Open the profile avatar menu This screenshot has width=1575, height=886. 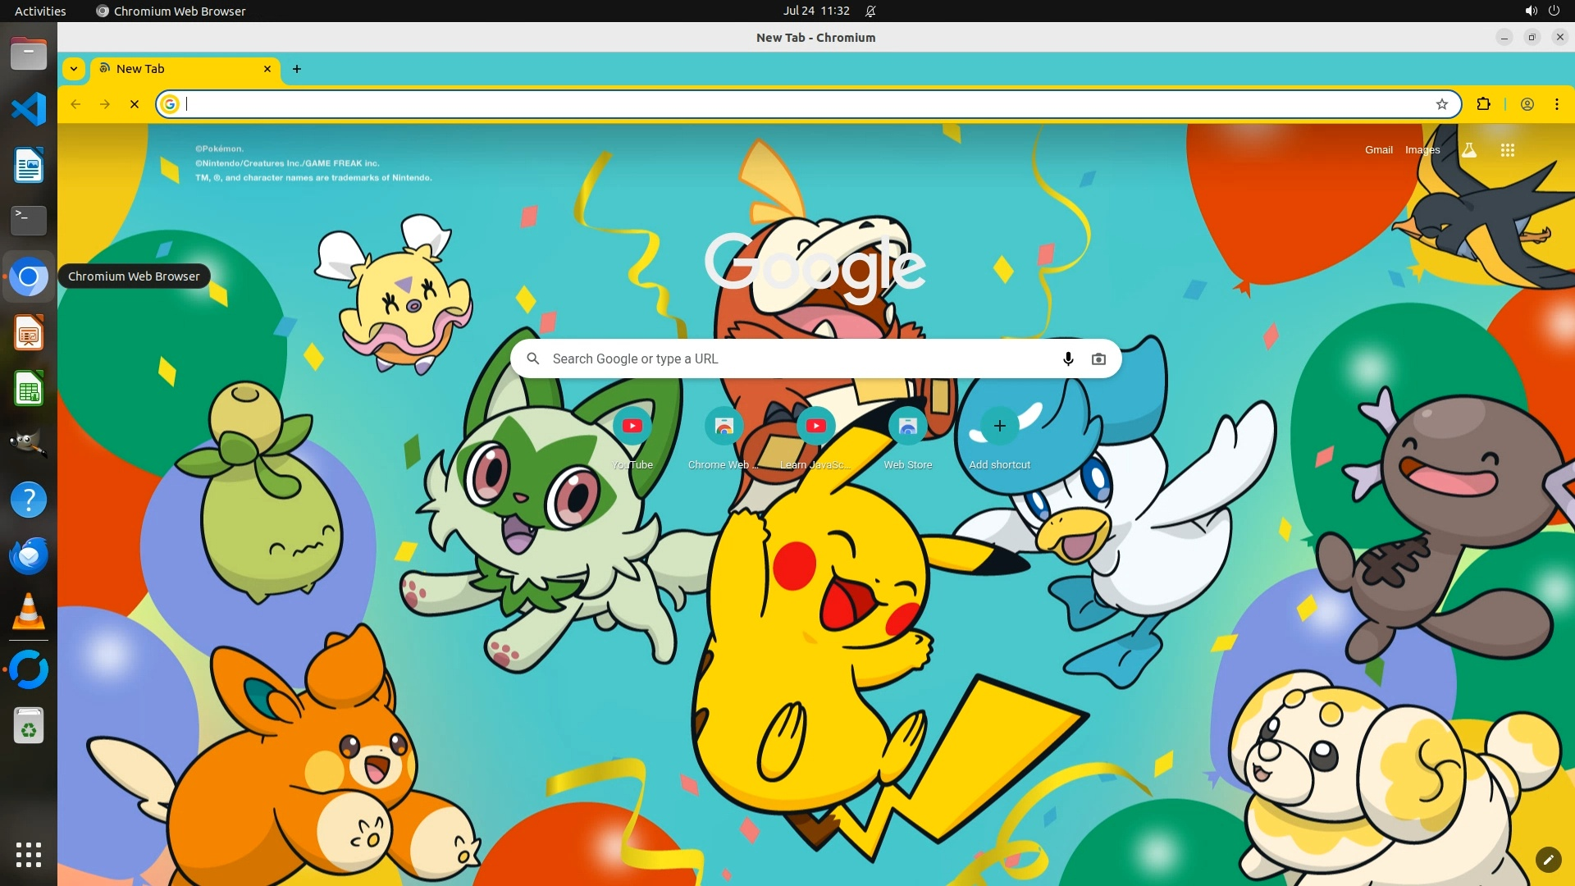tap(1527, 104)
